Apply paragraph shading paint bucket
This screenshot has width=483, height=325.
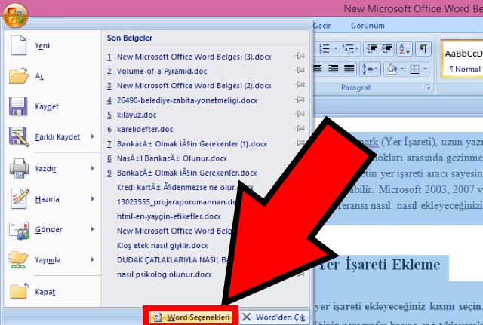(392, 69)
